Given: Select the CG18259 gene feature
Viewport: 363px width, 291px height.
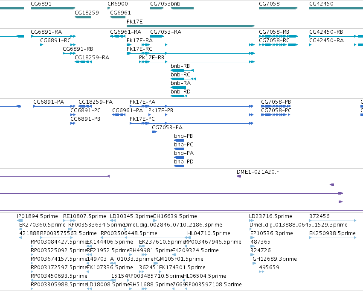Looking at the screenshot, I should click(83, 17).
